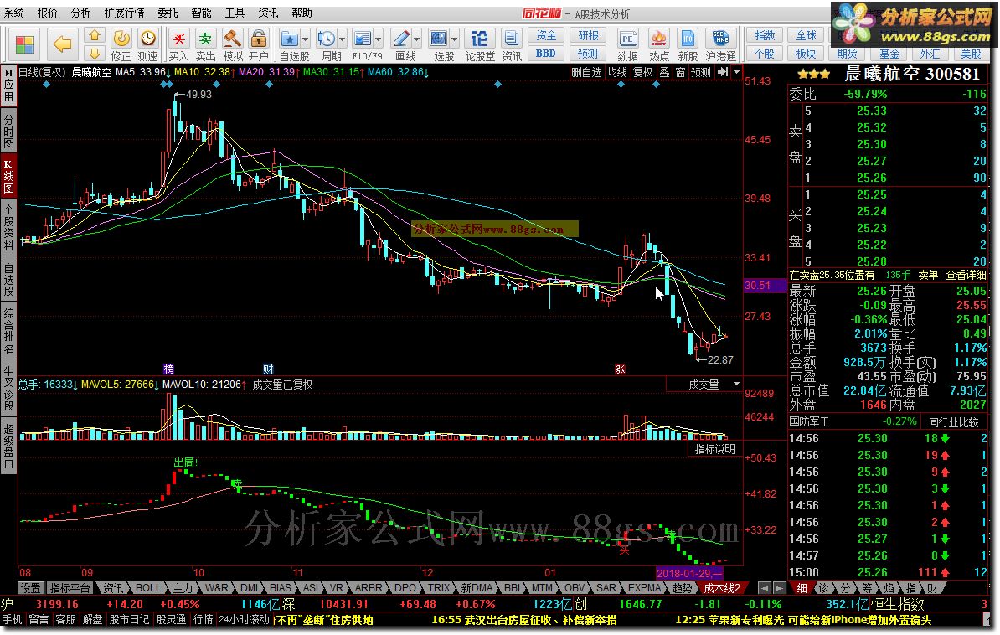Click the jump-to-end arrow icon in chart header
Viewport: 1000px width, 635px height.
pos(723,73)
